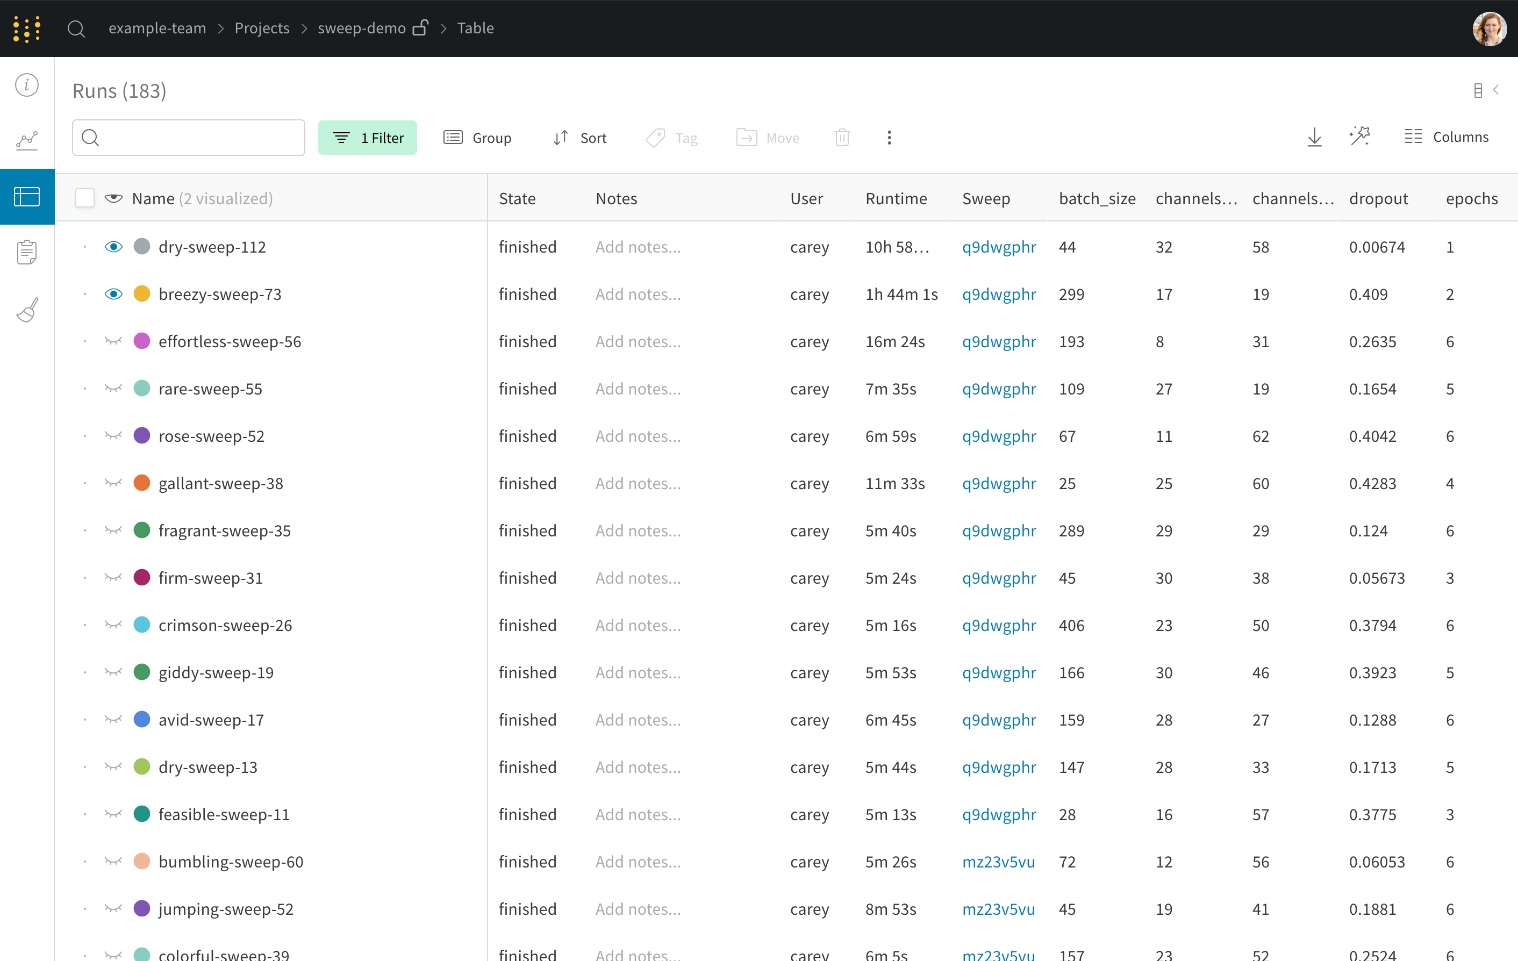
Task: Click the magic wand auto-columns icon
Action: pos(1360,137)
